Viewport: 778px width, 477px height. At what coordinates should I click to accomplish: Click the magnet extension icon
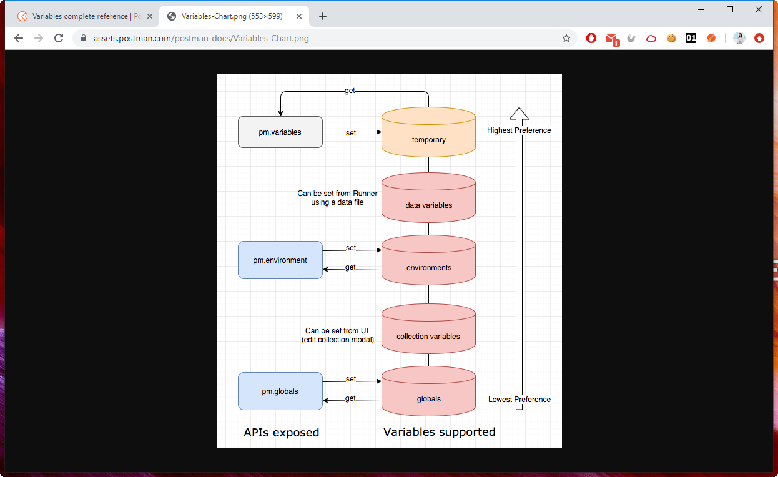631,38
